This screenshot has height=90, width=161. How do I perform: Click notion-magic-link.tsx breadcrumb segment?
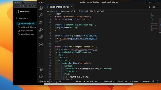pos(68,11)
